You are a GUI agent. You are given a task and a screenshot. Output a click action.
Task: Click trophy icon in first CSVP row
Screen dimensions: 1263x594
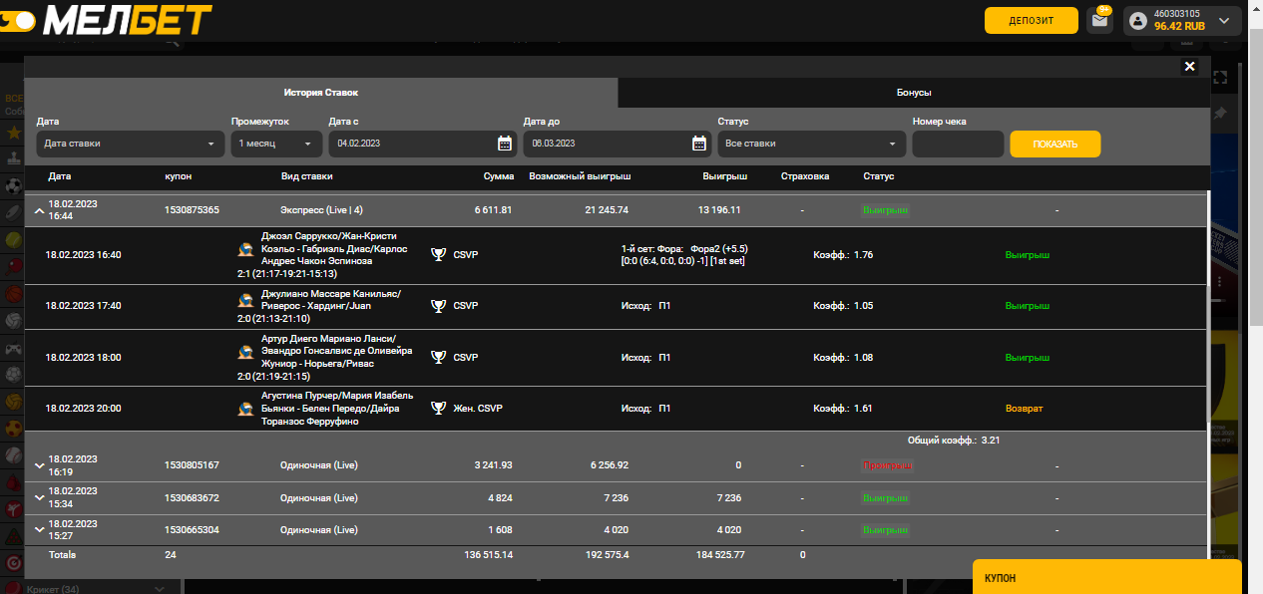coord(438,254)
